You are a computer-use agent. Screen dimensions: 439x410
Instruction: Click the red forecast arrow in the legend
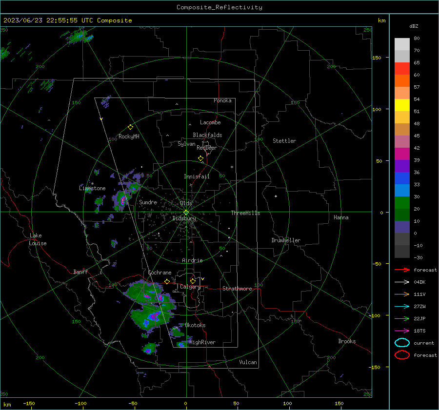(x=402, y=270)
